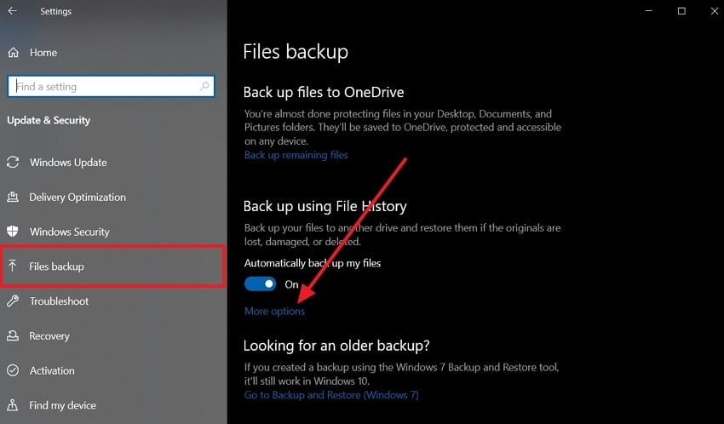Click the Find my device icon

point(13,405)
